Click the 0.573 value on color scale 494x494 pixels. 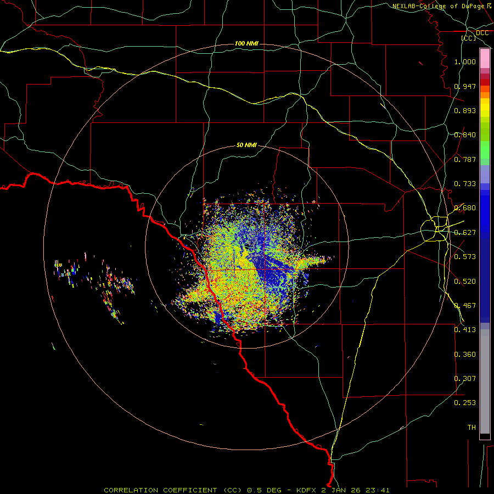pyautogui.click(x=465, y=257)
